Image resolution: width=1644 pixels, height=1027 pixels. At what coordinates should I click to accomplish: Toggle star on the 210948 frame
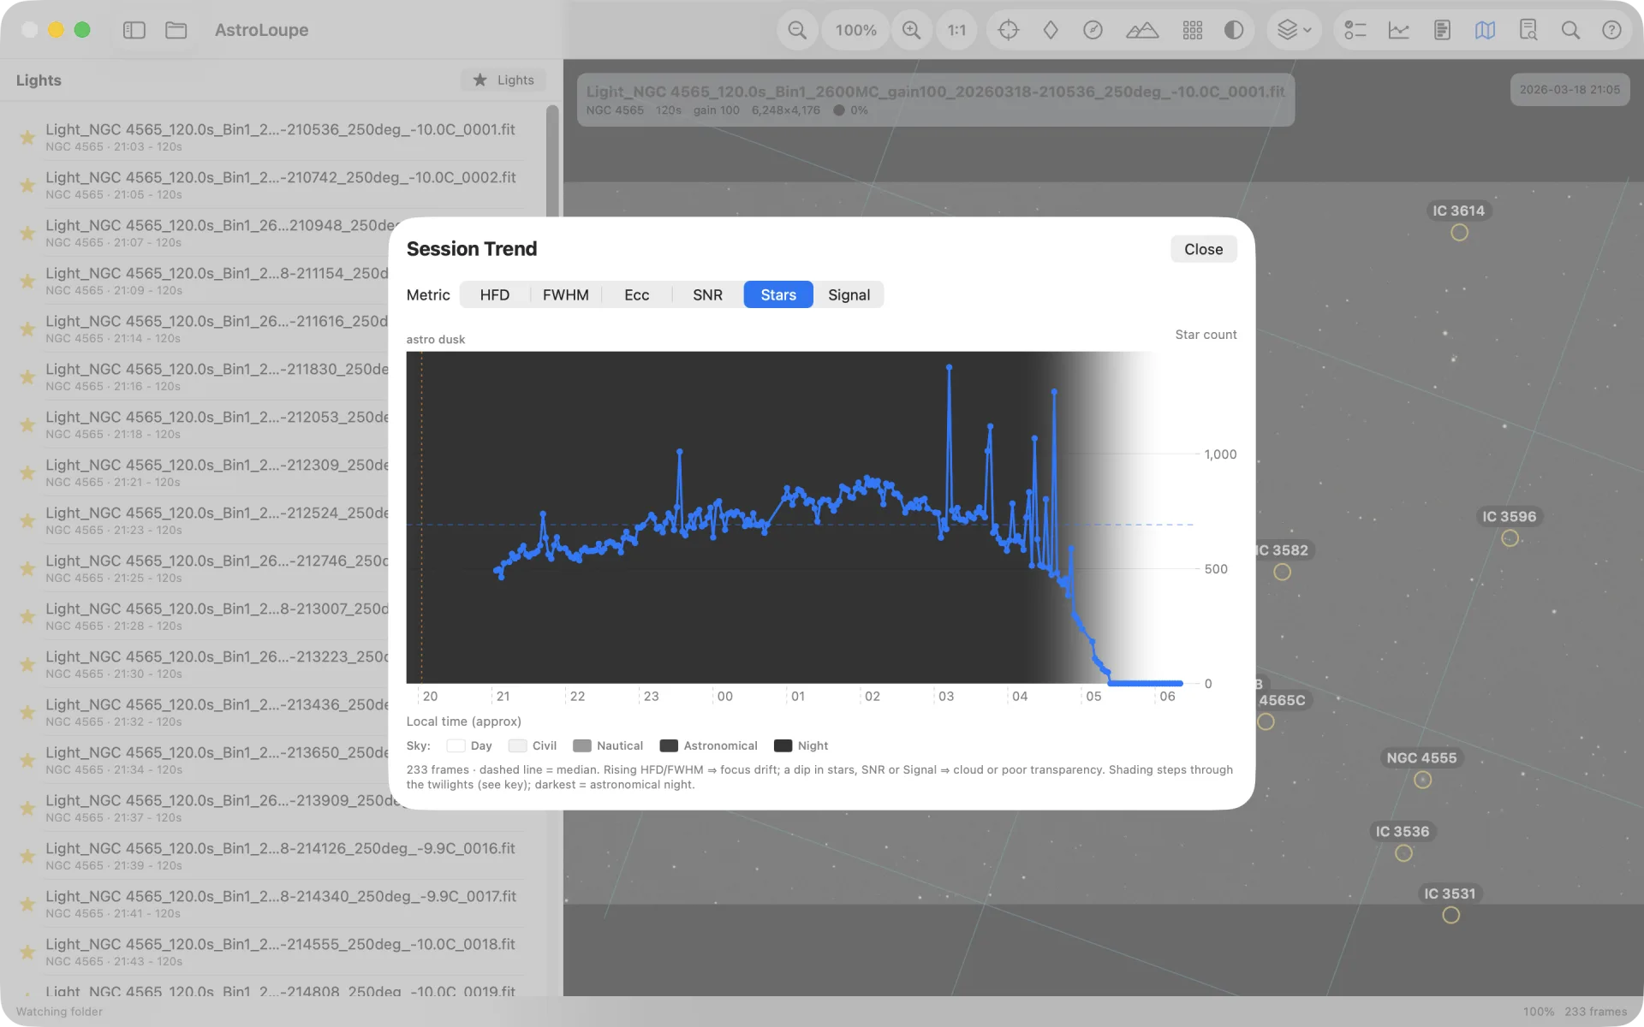point(27,233)
